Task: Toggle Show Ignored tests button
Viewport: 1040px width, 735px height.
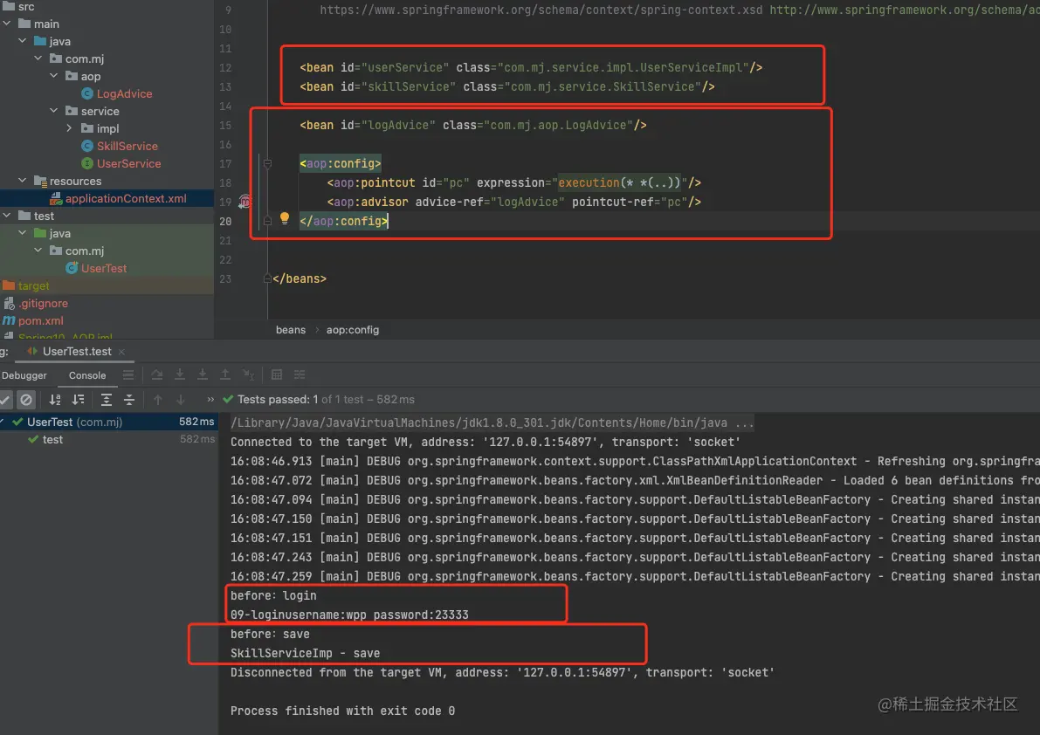Action: click(26, 400)
